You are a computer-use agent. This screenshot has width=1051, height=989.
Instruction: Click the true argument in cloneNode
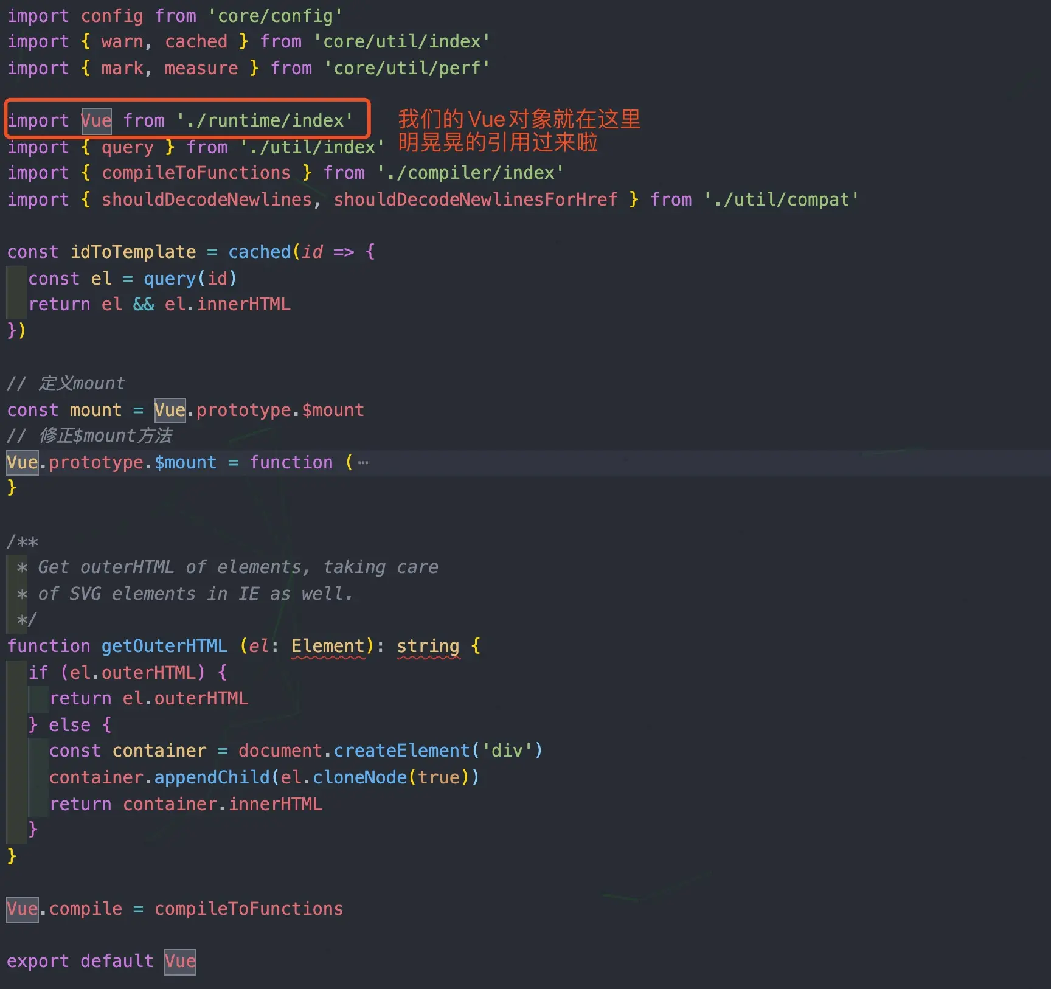point(439,777)
